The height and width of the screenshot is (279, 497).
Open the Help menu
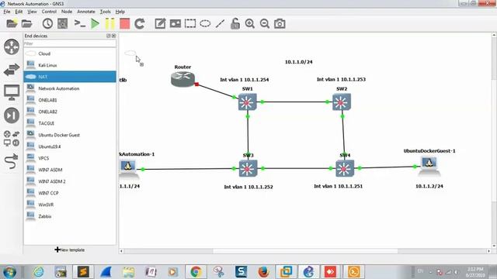click(120, 12)
